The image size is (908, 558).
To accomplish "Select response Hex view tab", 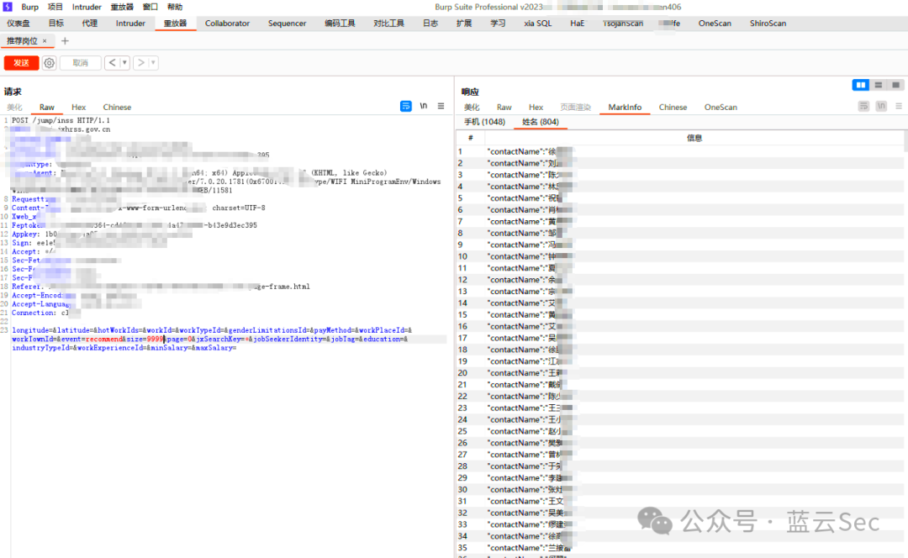I will 536,107.
